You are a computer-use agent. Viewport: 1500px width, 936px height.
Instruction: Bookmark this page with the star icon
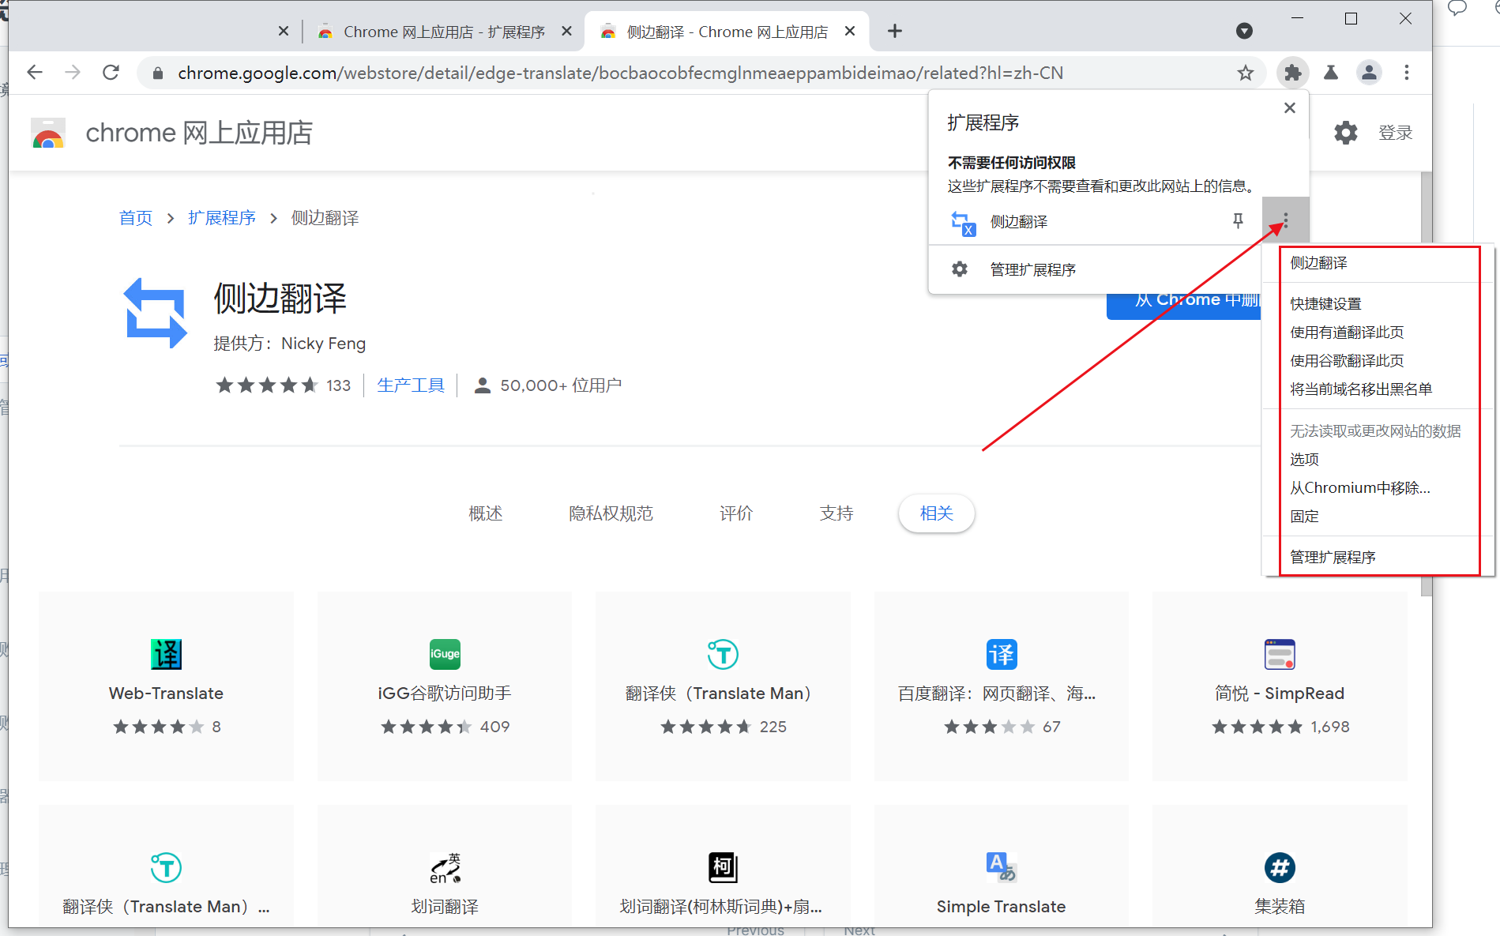[1246, 73]
